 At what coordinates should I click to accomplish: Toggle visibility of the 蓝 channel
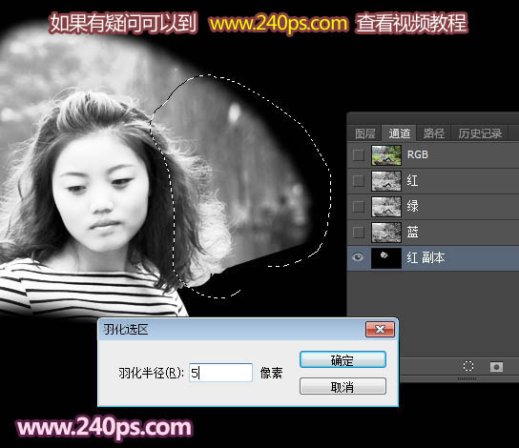coord(358,232)
